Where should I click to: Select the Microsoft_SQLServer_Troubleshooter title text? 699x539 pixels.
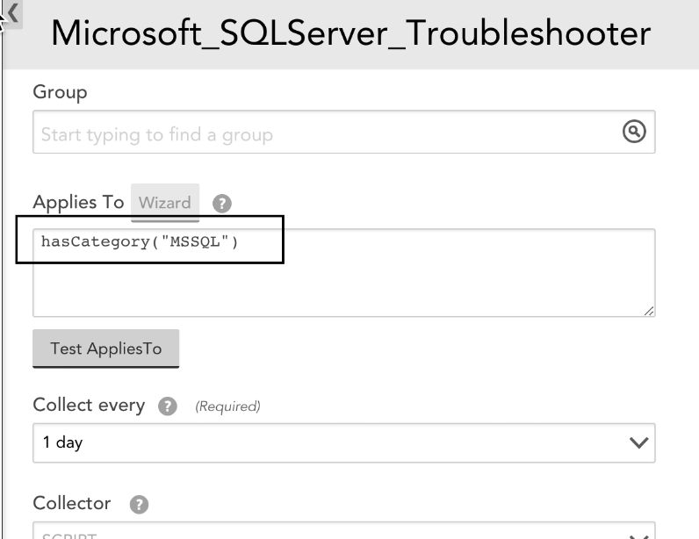click(351, 33)
